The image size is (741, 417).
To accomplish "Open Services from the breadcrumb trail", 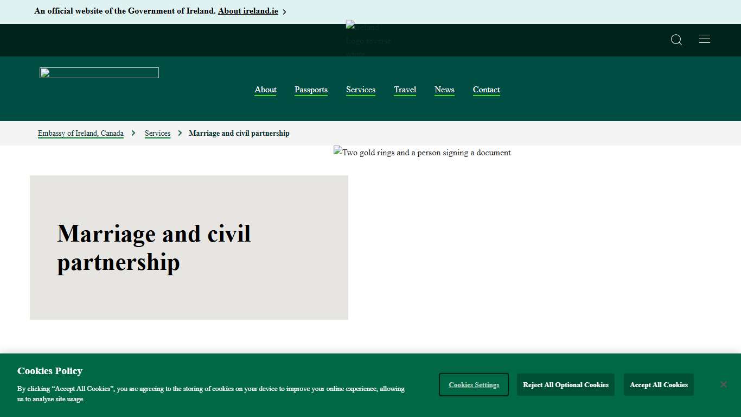I will [x=157, y=133].
